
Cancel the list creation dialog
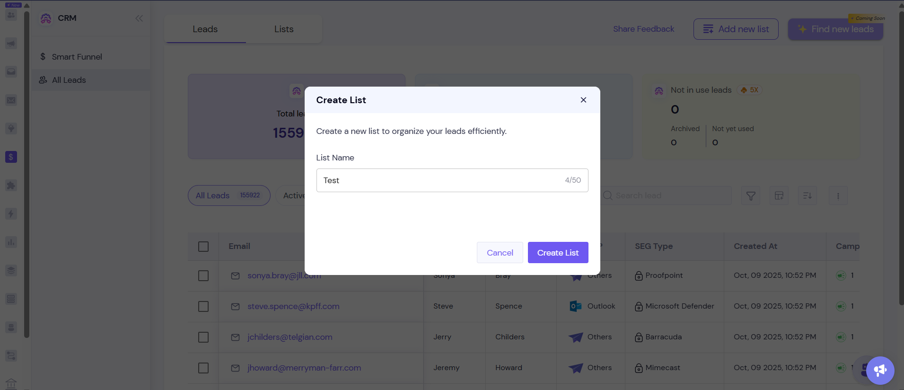tap(500, 253)
